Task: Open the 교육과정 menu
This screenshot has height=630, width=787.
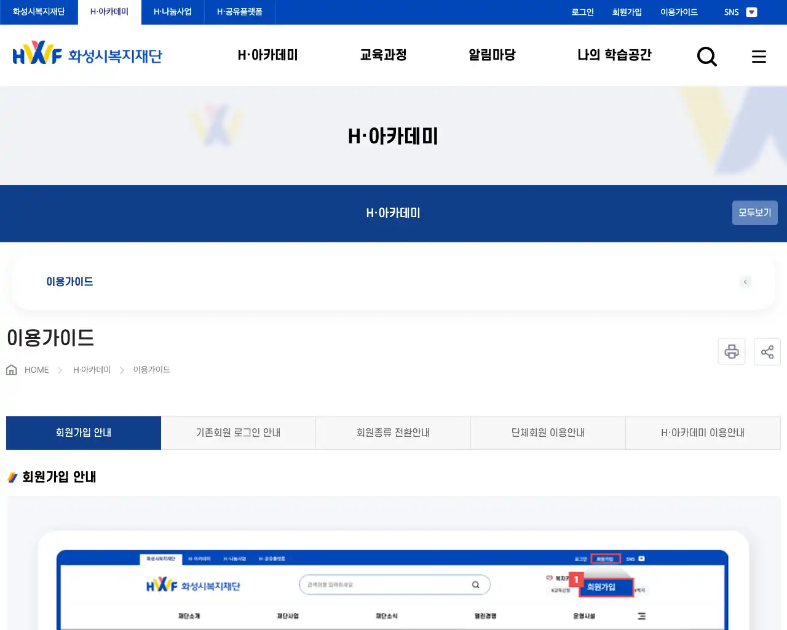Action: click(382, 55)
